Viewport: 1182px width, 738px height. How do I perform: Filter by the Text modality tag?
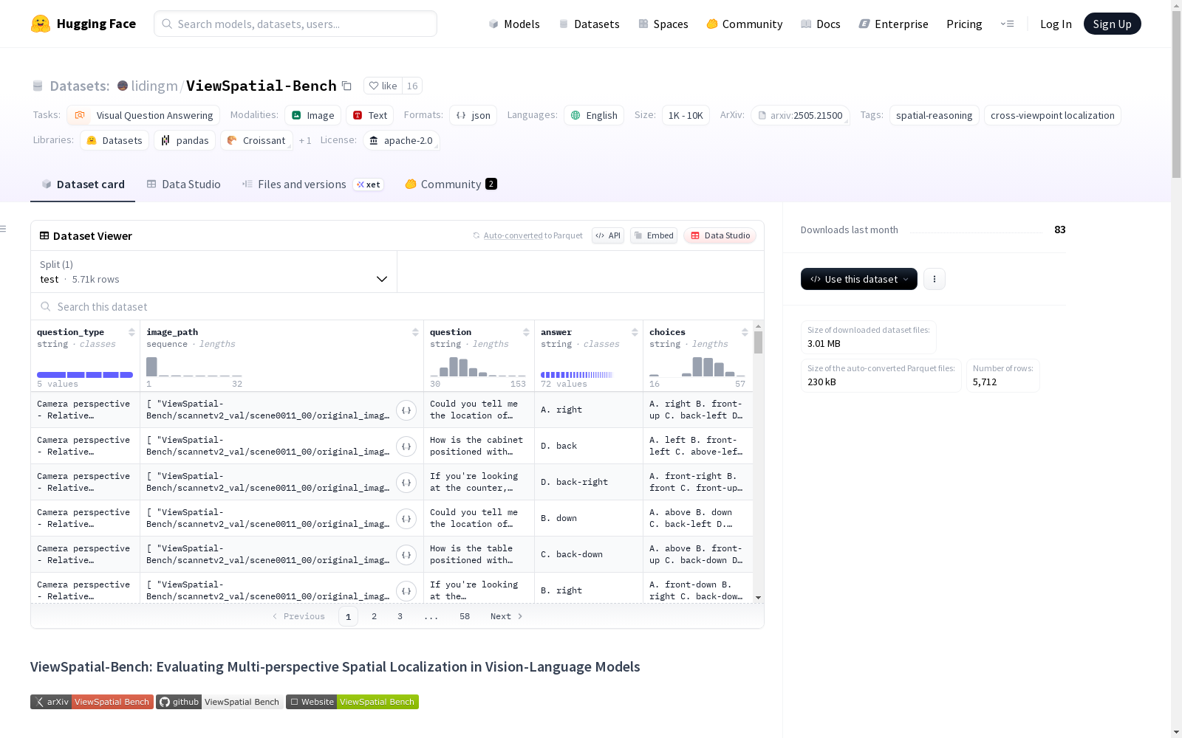[x=369, y=115]
